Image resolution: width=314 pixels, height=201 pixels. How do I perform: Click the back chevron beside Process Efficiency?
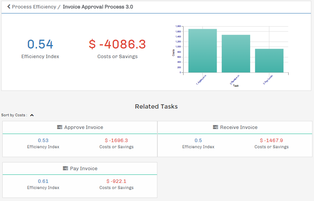[x=9, y=7]
